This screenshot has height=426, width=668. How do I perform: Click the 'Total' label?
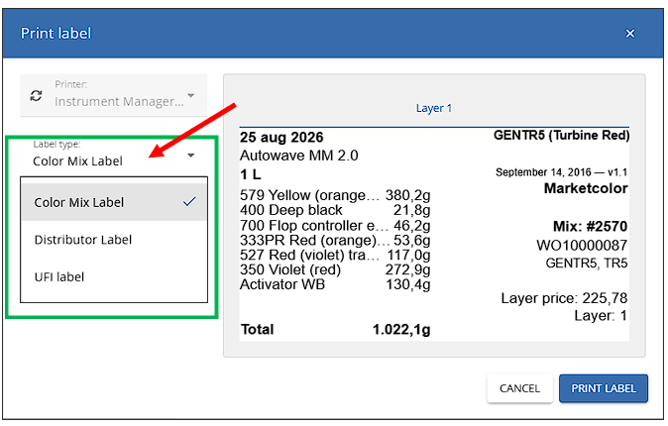tap(258, 329)
